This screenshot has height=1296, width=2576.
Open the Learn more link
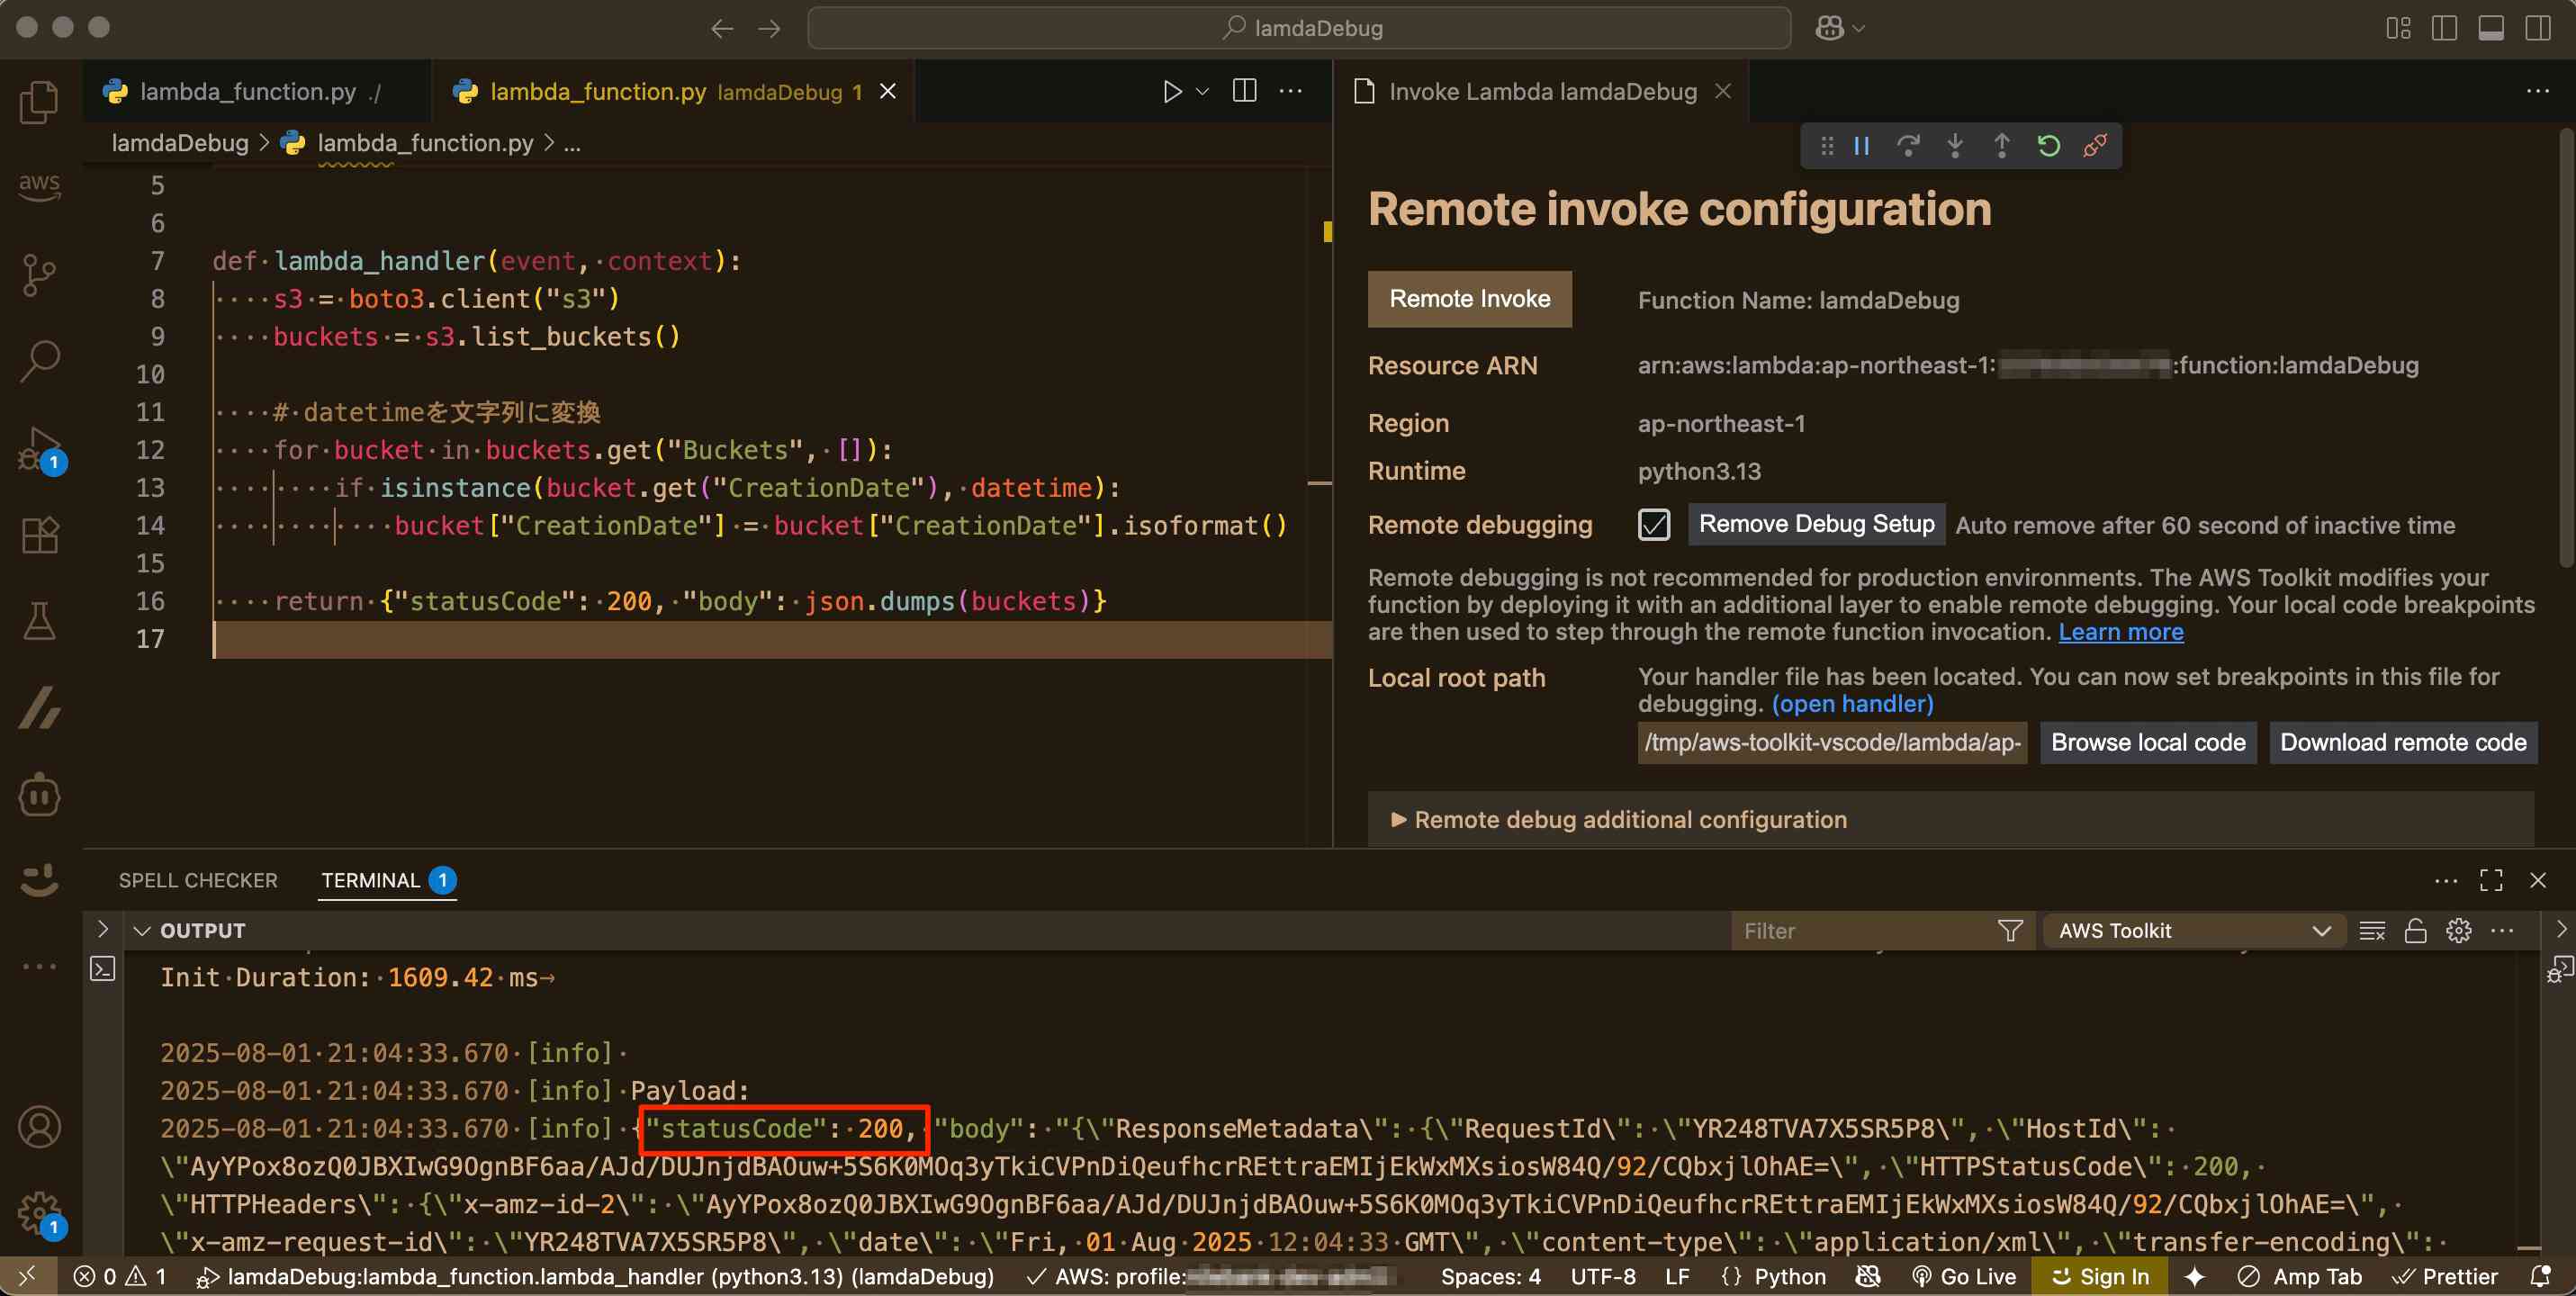coord(2120,632)
